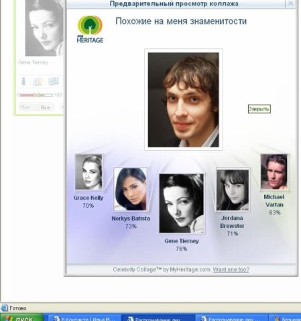The height and width of the screenshot is (321, 301).
Task: Click the side-by-side compare icon in the background panel
Action: pyautogui.click(x=54, y=81)
